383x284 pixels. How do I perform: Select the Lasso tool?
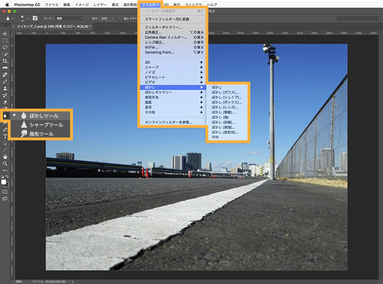(x=5, y=48)
